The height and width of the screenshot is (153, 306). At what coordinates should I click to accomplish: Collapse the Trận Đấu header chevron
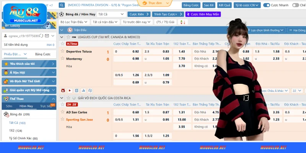pos(62,30)
